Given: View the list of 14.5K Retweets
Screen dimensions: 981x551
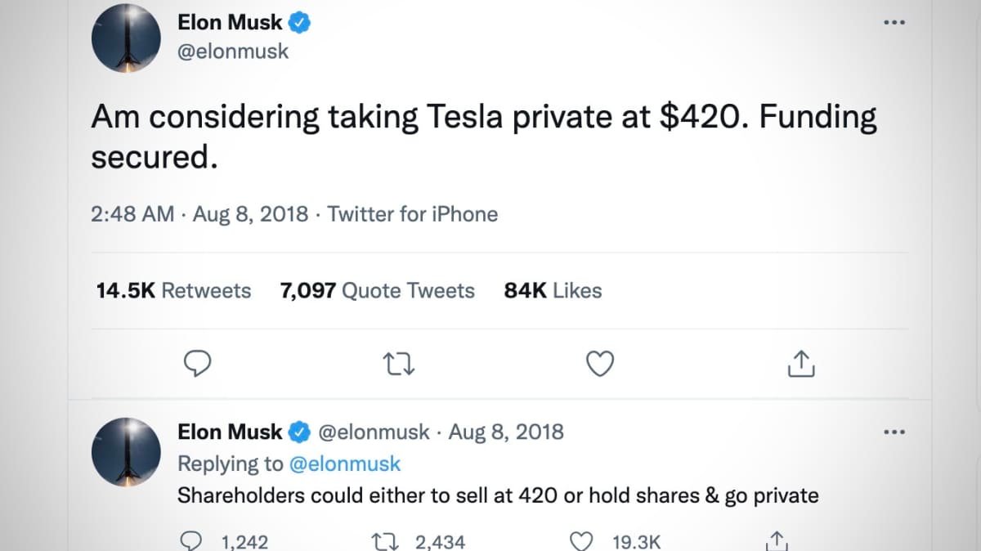Looking at the screenshot, I should click(173, 291).
